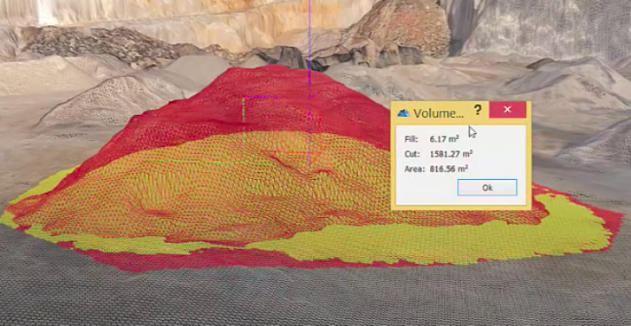631x326 pixels.
Task: Click the blue mountain icon in dialog title
Action: [x=403, y=113]
